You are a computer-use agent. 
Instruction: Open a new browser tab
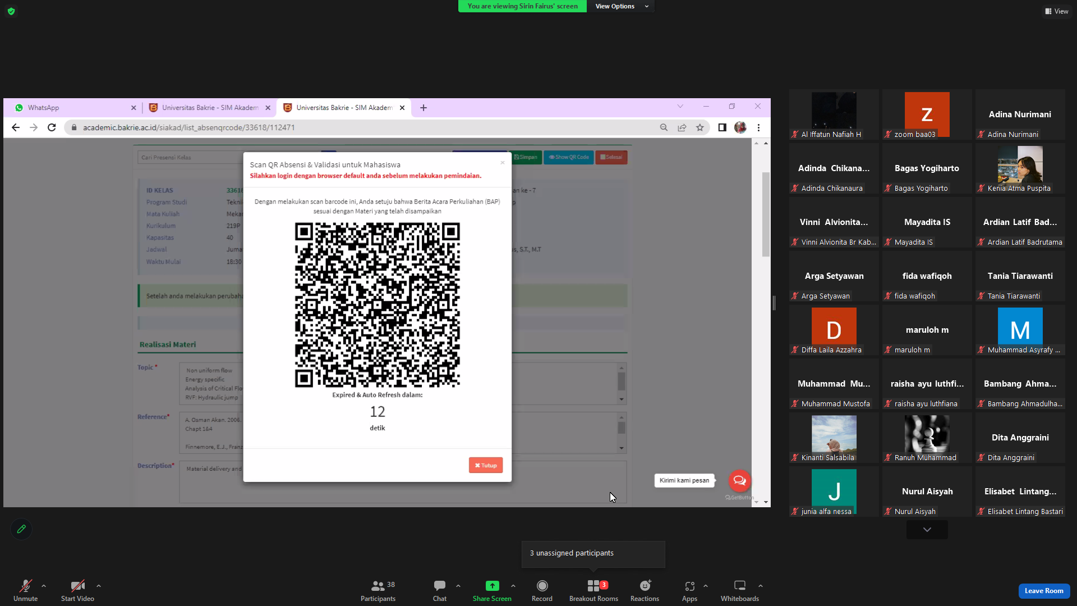pos(424,108)
